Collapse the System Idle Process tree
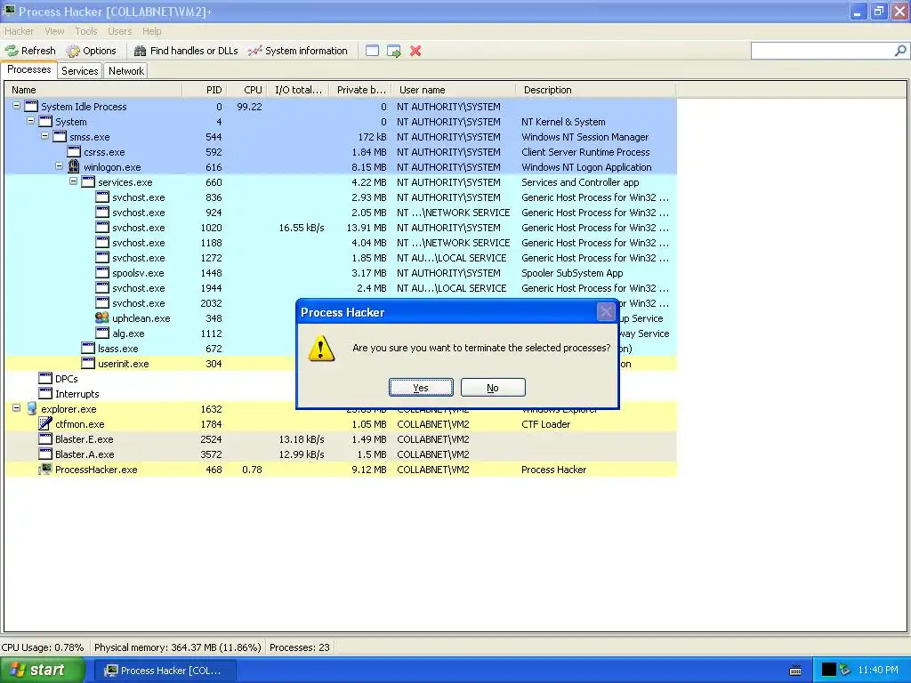911x683 pixels. pyautogui.click(x=17, y=106)
